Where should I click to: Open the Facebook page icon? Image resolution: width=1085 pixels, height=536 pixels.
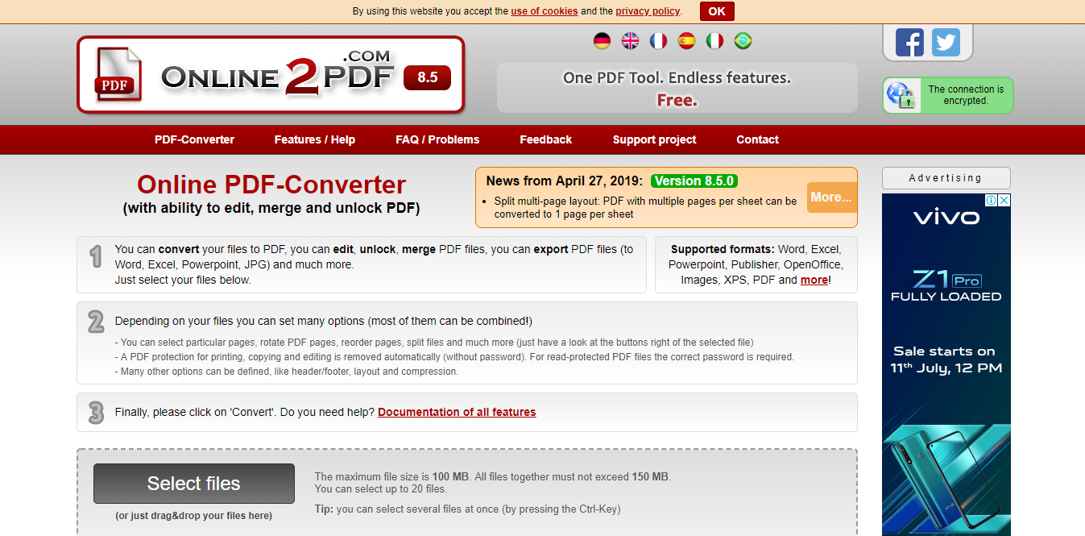909,42
